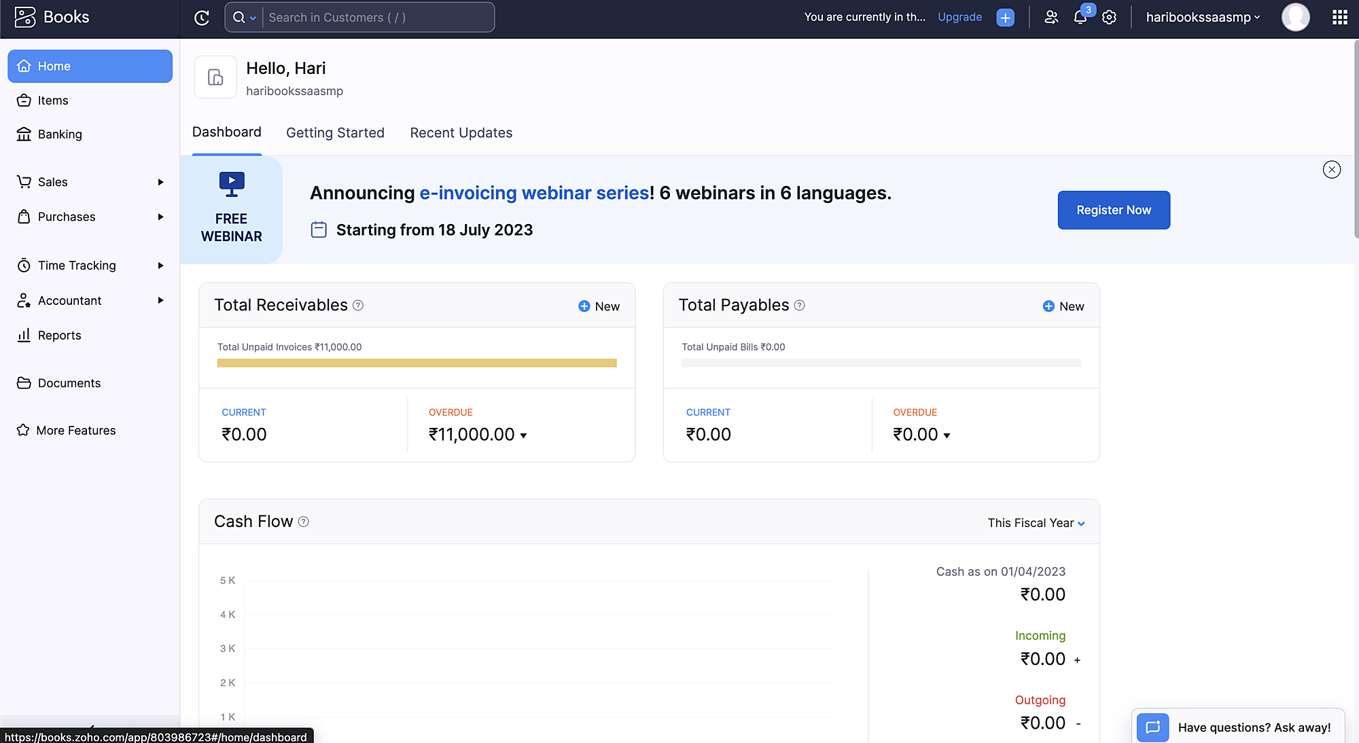
Task: Click the Total Receivables help icon
Action: 358,306
